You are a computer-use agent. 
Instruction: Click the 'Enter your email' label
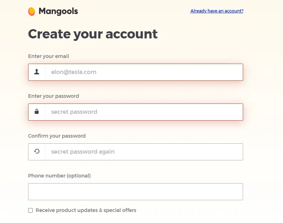(48, 56)
